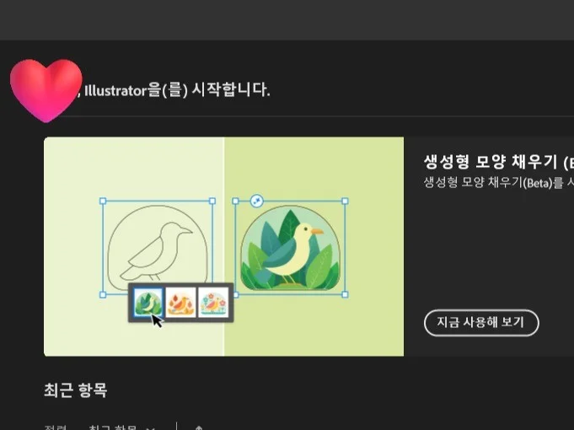
Task: Click bottom-left handle of bird outline frame
Action: tap(103, 294)
